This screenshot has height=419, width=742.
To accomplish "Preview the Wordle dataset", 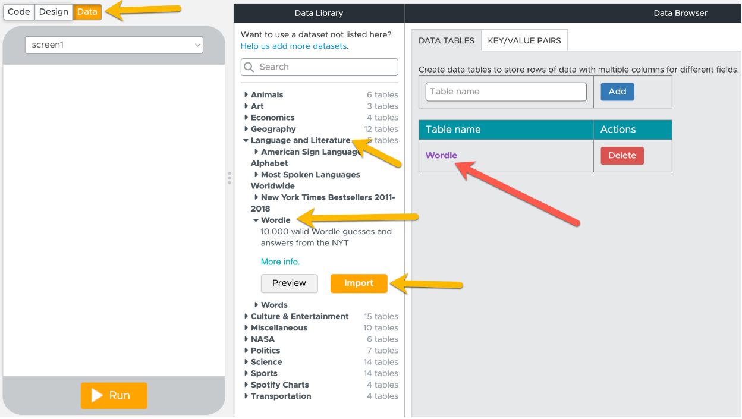I will pos(289,283).
